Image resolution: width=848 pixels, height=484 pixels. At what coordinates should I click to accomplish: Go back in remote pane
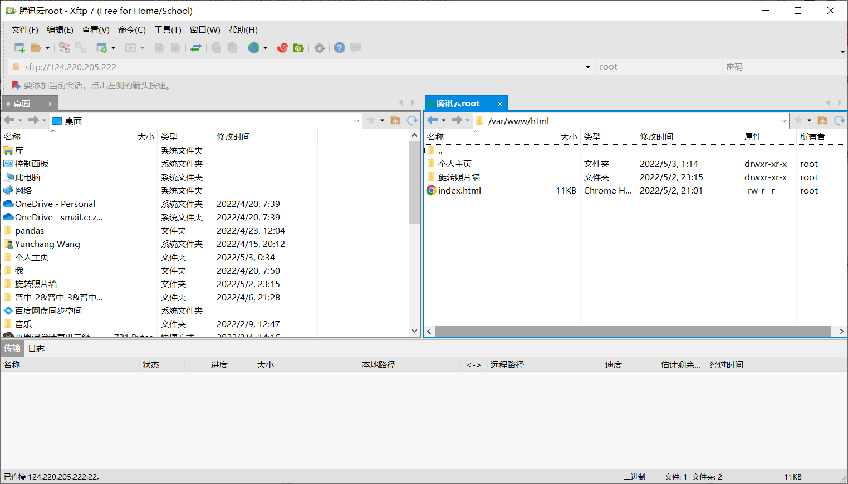pyautogui.click(x=433, y=120)
